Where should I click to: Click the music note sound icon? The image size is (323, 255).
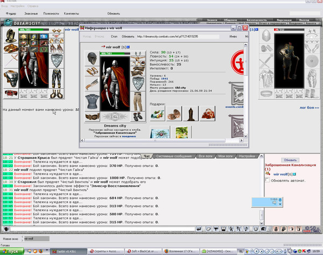[247, 229]
